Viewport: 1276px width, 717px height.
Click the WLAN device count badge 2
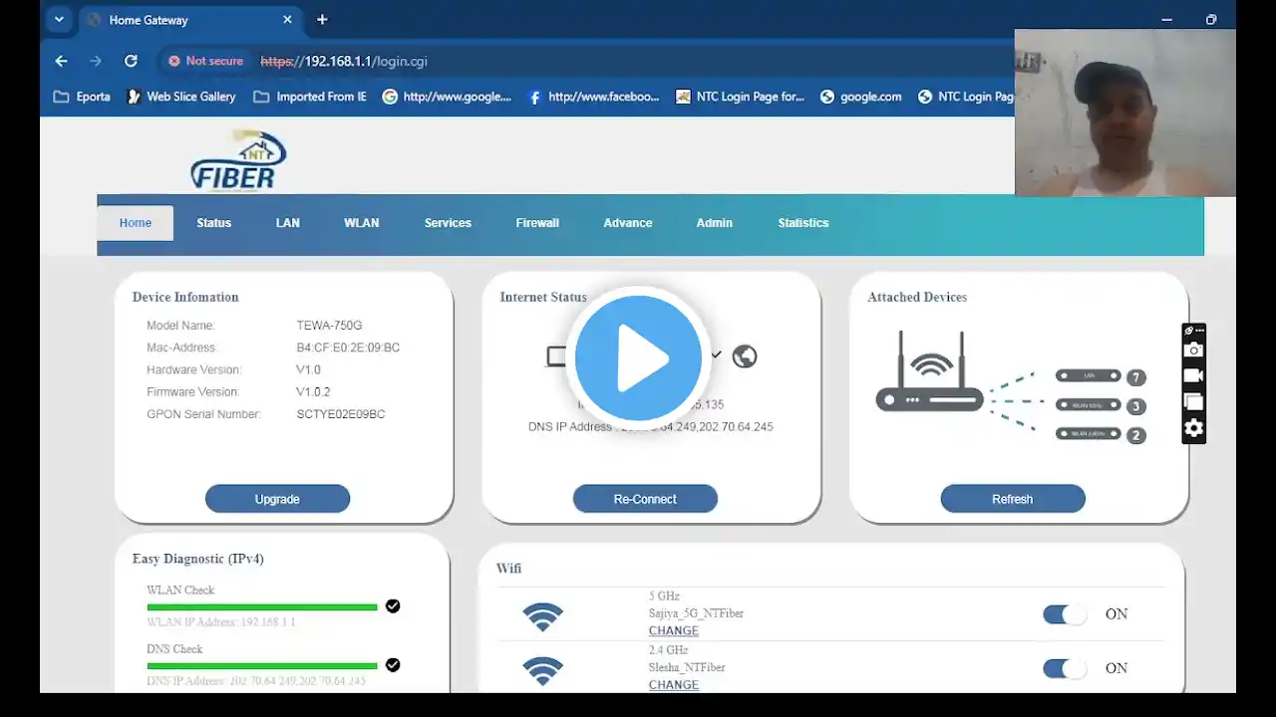tap(1136, 435)
